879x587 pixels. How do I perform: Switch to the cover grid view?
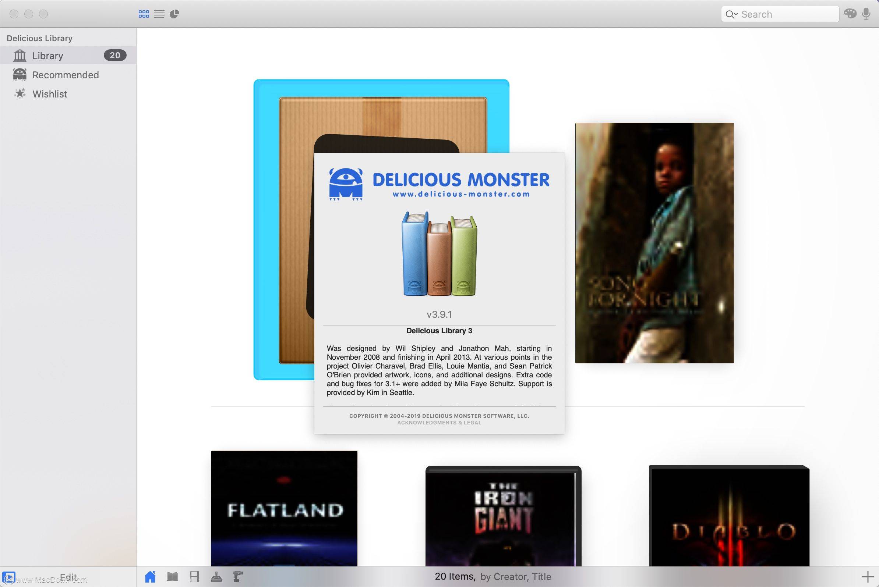coord(144,14)
